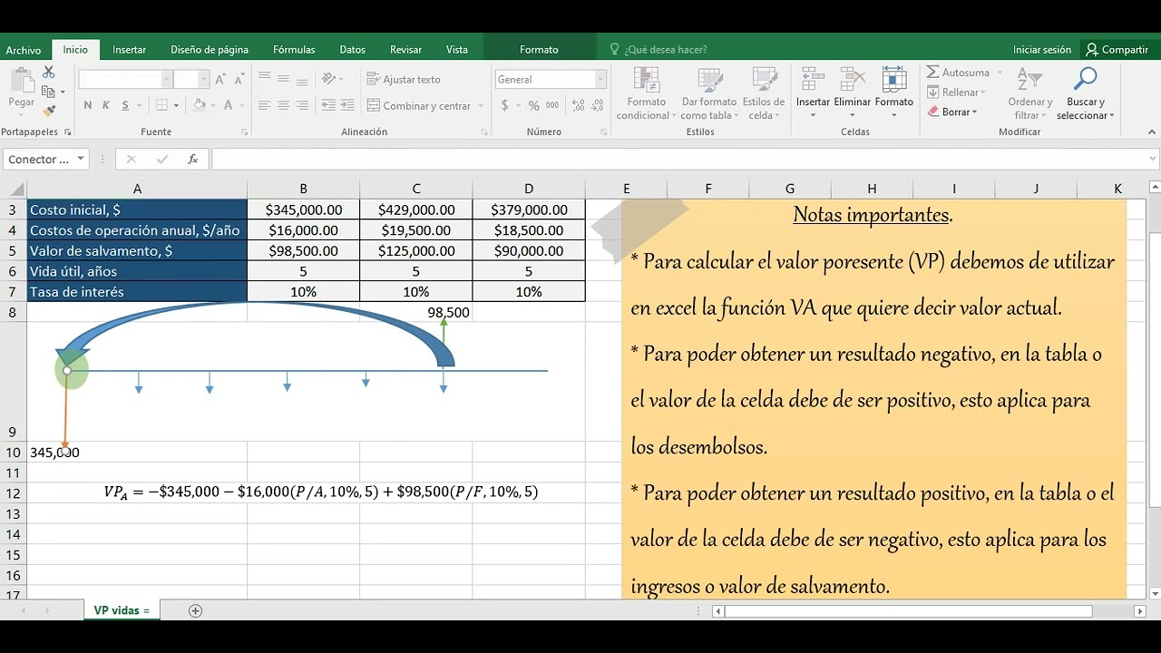The height and width of the screenshot is (653, 1161).
Task: Click the ¿Qué desea hacer? search box
Action: click(665, 50)
